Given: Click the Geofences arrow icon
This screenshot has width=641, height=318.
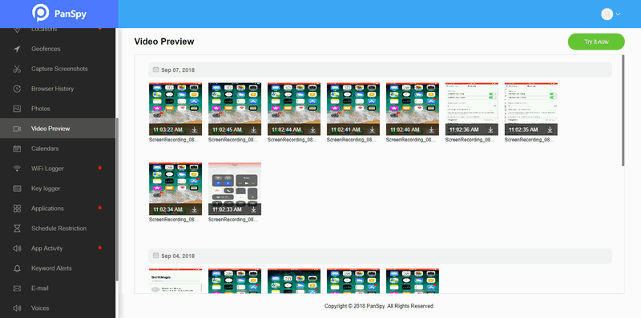Looking at the screenshot, I should click(17, 49).
